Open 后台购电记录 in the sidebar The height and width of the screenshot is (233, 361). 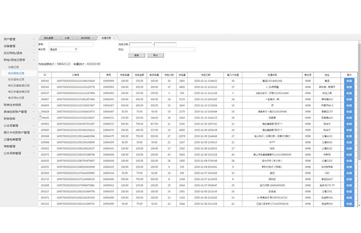[16, 73]
